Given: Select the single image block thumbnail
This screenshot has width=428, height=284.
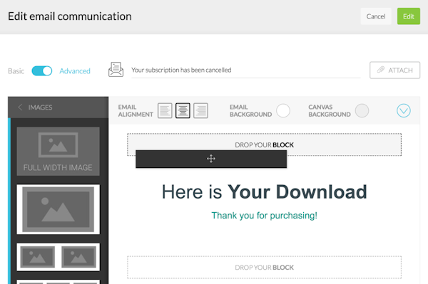Looking at the screenshot, I should click(x=58, y=209).
